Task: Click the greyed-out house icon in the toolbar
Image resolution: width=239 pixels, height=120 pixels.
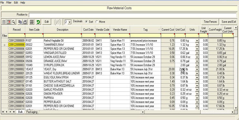Action: coord(58,22)
